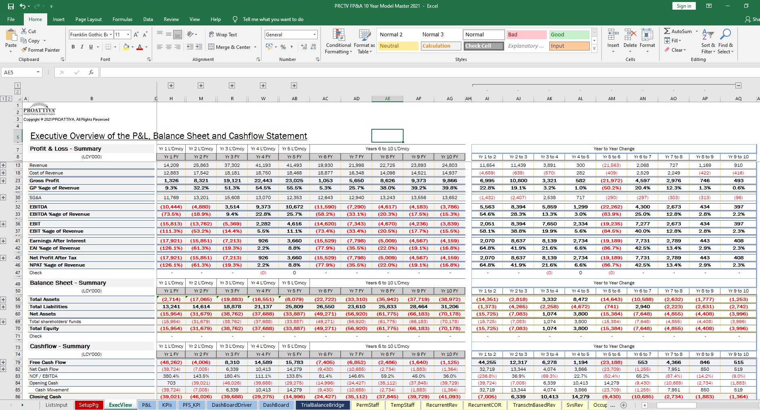Screen dimensions: 760x410
Task: Toggle Italic formatting
Action: click(x=82, y=47)
